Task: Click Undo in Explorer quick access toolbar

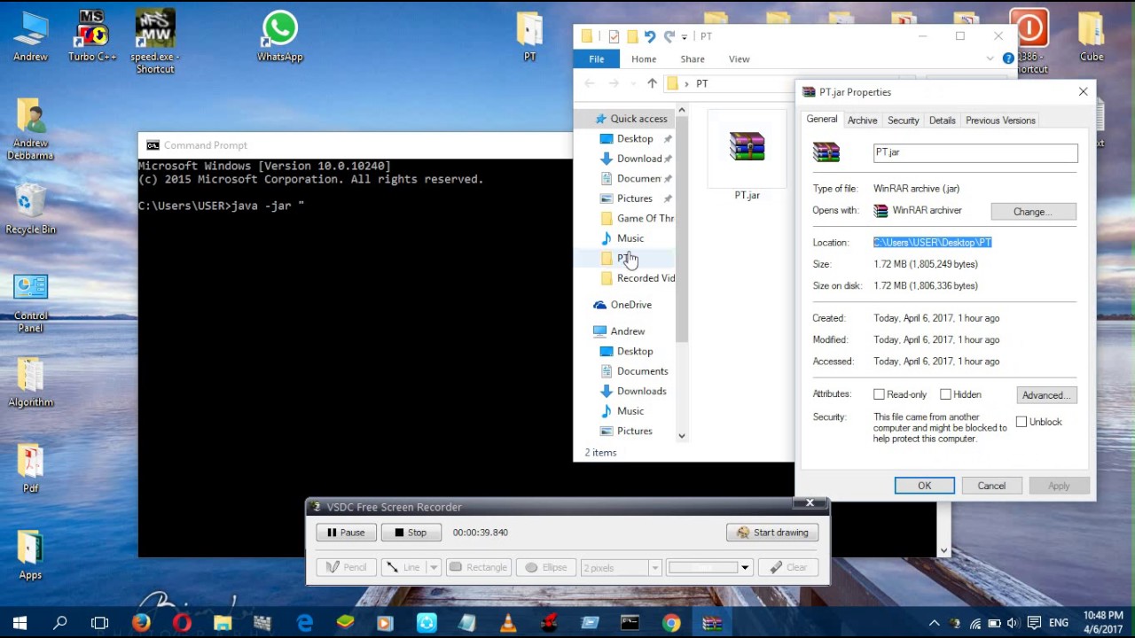Action: [x=650, y=36]
